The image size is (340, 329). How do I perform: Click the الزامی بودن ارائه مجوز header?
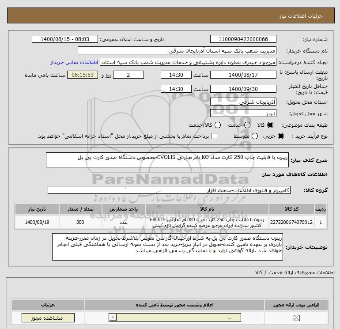(296, 305)
